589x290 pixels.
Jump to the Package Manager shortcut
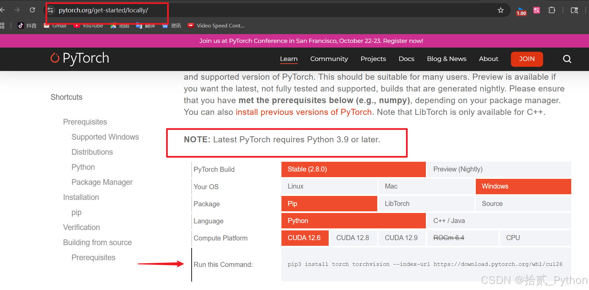tap(102, 182)
